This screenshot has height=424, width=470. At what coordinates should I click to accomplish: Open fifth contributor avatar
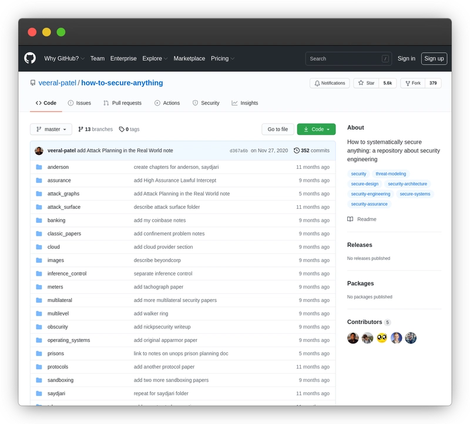pyautogui.click(x=411, y=338)
